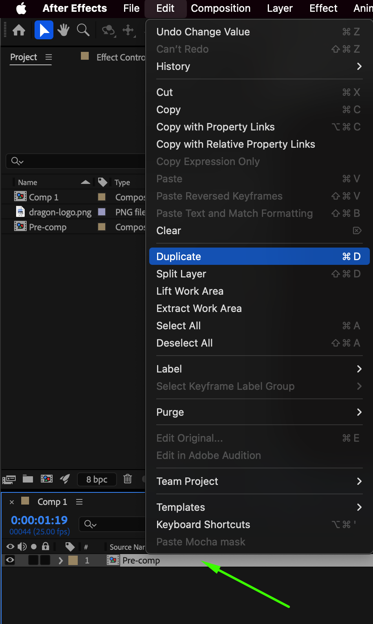The height and width of the screenshot is (624, 373).
Task: Click the label color swatch for Comp 1
Action: pos(102,197)
